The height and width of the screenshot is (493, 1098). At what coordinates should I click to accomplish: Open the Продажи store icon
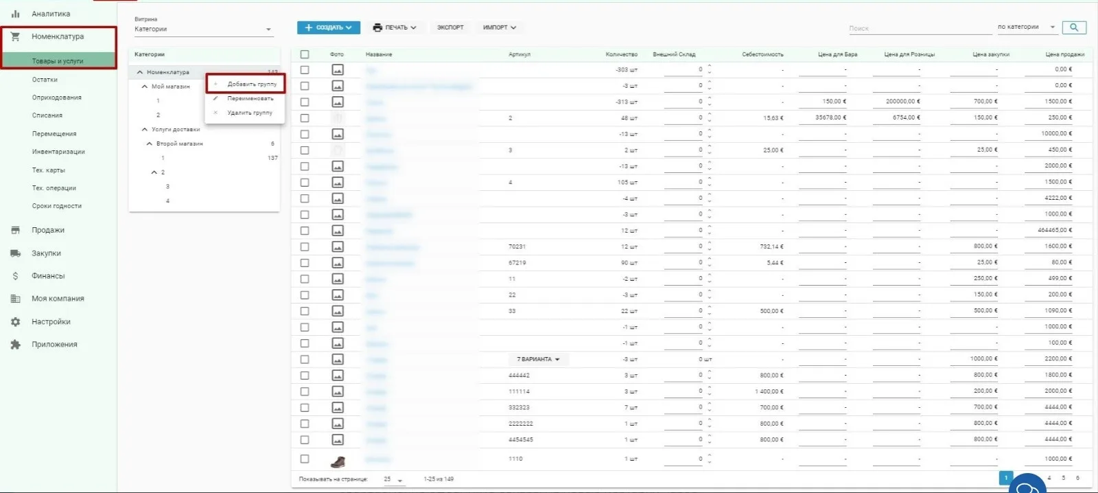click(x=15, y=230)
